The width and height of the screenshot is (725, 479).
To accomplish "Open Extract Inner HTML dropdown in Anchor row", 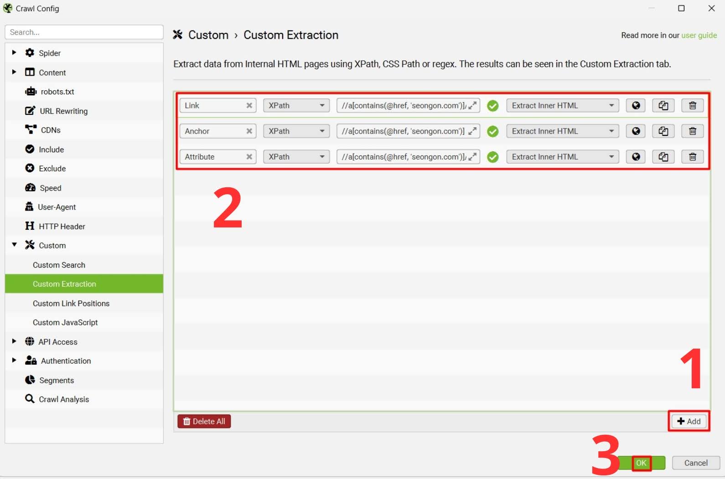I will click(563, 131).
